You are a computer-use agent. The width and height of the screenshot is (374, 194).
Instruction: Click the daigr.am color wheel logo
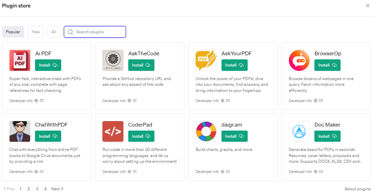(206, 132)
